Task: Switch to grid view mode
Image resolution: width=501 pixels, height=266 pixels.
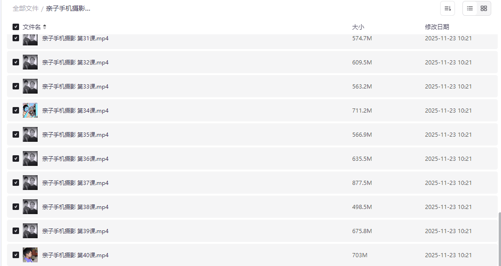Action: 484,8
